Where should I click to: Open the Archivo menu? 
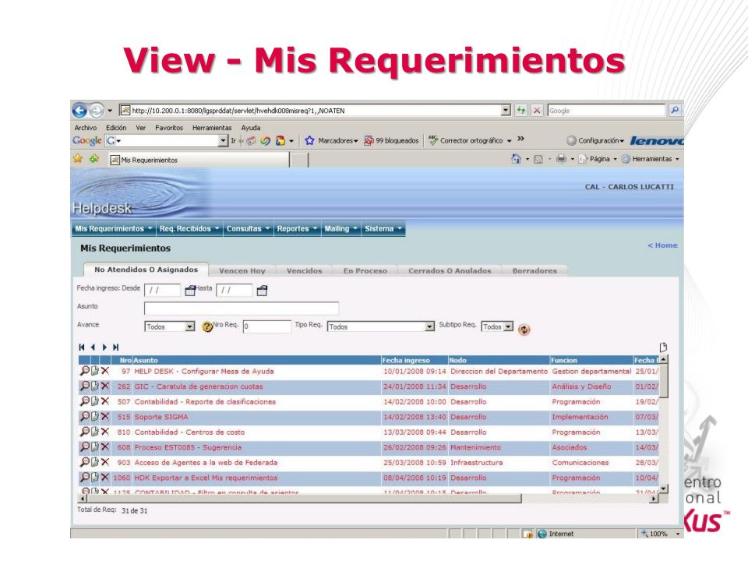(86, 128)
